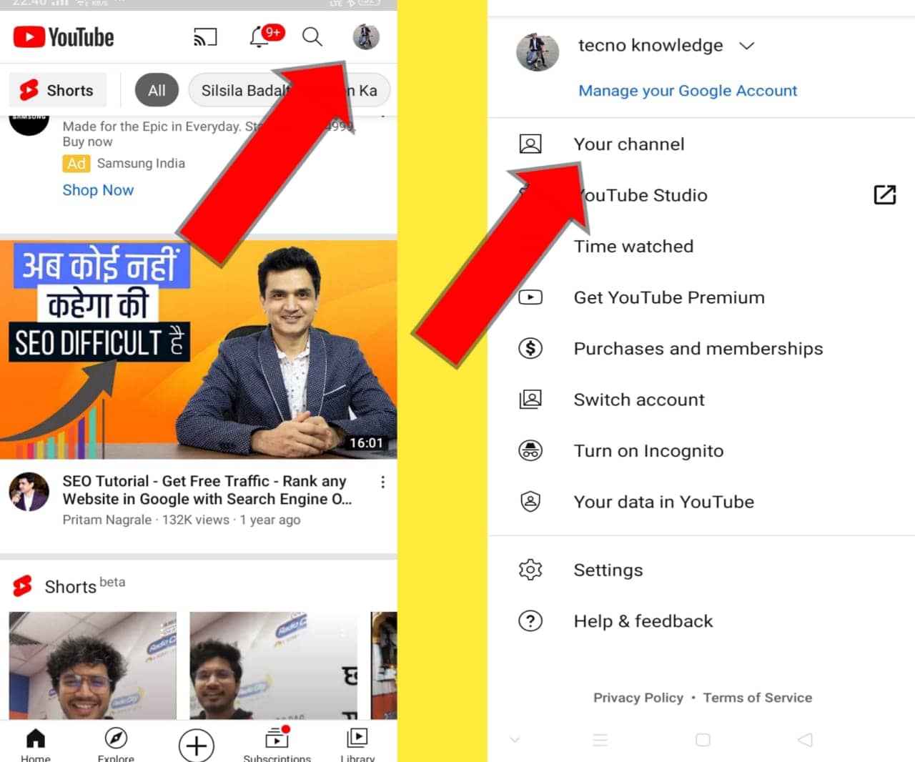Turn on Incognito mode

(701, 451)
